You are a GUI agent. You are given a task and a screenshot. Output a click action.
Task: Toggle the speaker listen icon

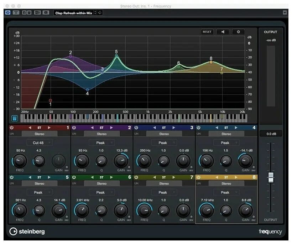click(223, 32)
